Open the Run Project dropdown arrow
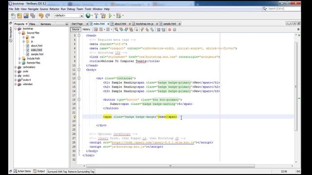The height and width of the screenshot is (175, 312). [114, 16]
